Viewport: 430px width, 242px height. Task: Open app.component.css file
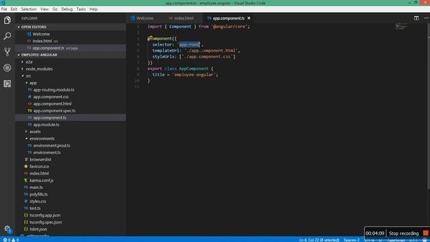(x=71, y=97)
